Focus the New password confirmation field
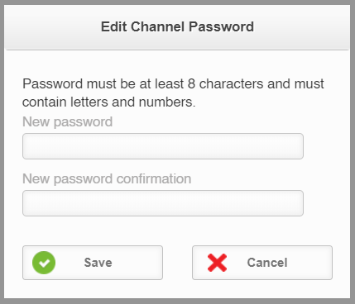355x304 pixels. 163,203
